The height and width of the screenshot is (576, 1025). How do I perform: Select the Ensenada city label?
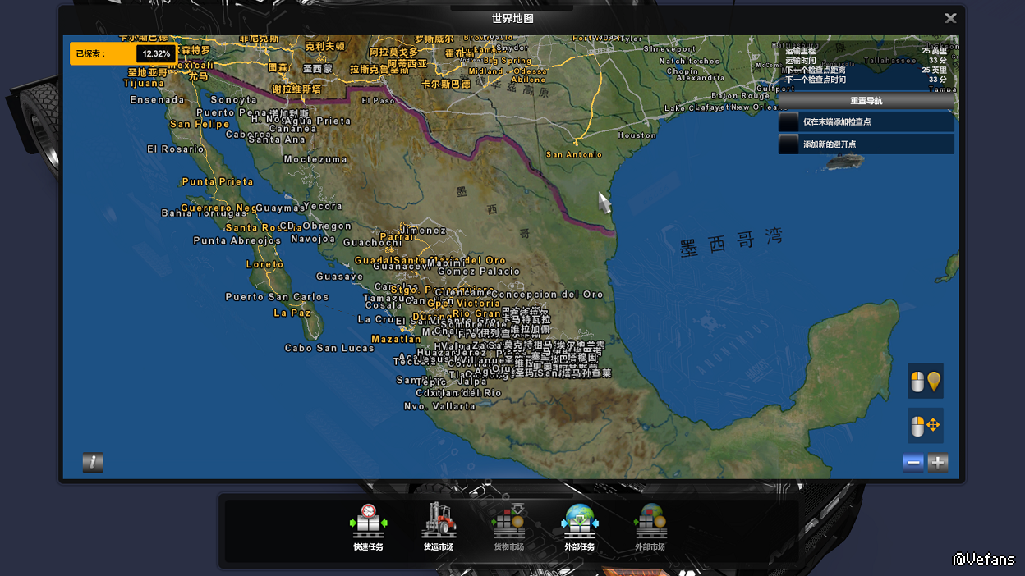coord(158,100)
